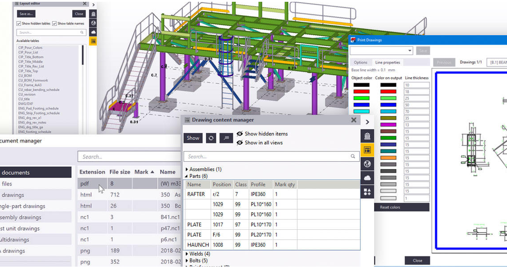This screenshot has height=272, width=507.
Task: Click Close button in Print Drawings
Action: point(417,260)
